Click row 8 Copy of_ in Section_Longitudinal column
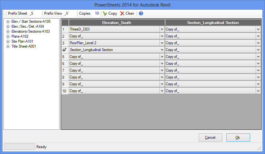 [x=211, y=77]
